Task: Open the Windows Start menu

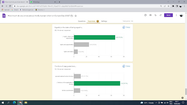Action: [x=3, y=103]
